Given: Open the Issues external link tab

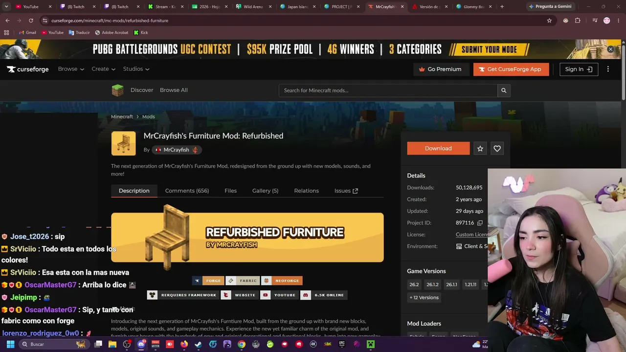Looking at the screenshot, I should (x=346, y=191).
